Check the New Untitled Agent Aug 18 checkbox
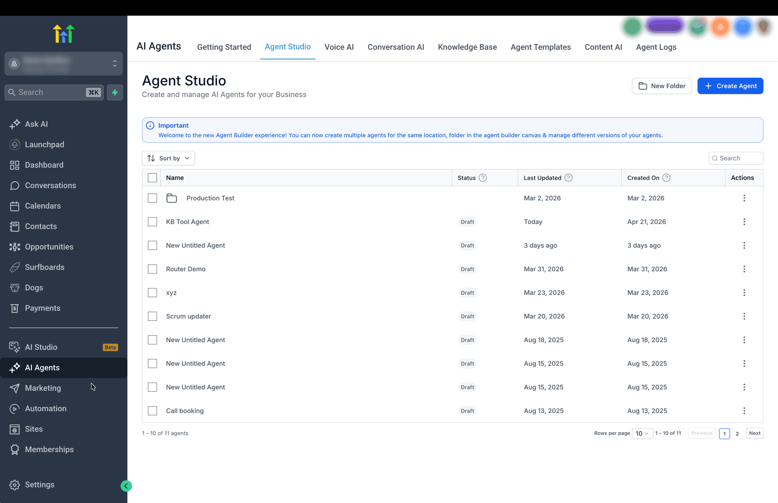The width and height of the screenshot is (778, 503). click(152, 340)
